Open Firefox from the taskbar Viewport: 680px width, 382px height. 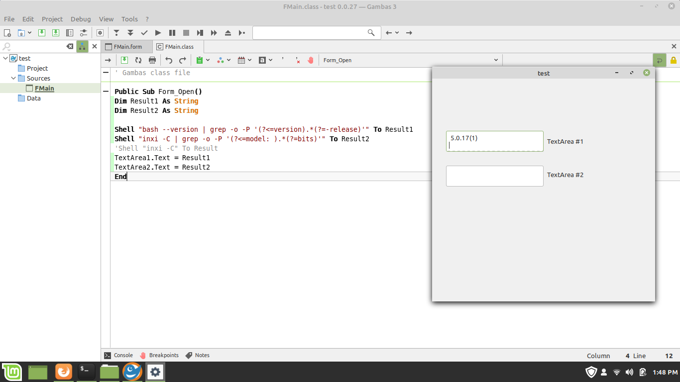pyautogui.click(x=63, y=372)
